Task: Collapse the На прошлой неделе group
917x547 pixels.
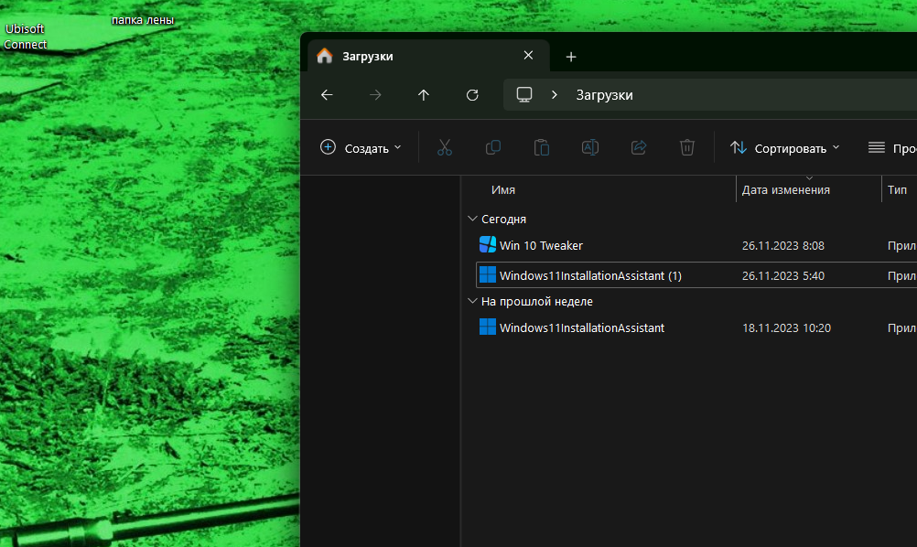Action: click(472, 301)
